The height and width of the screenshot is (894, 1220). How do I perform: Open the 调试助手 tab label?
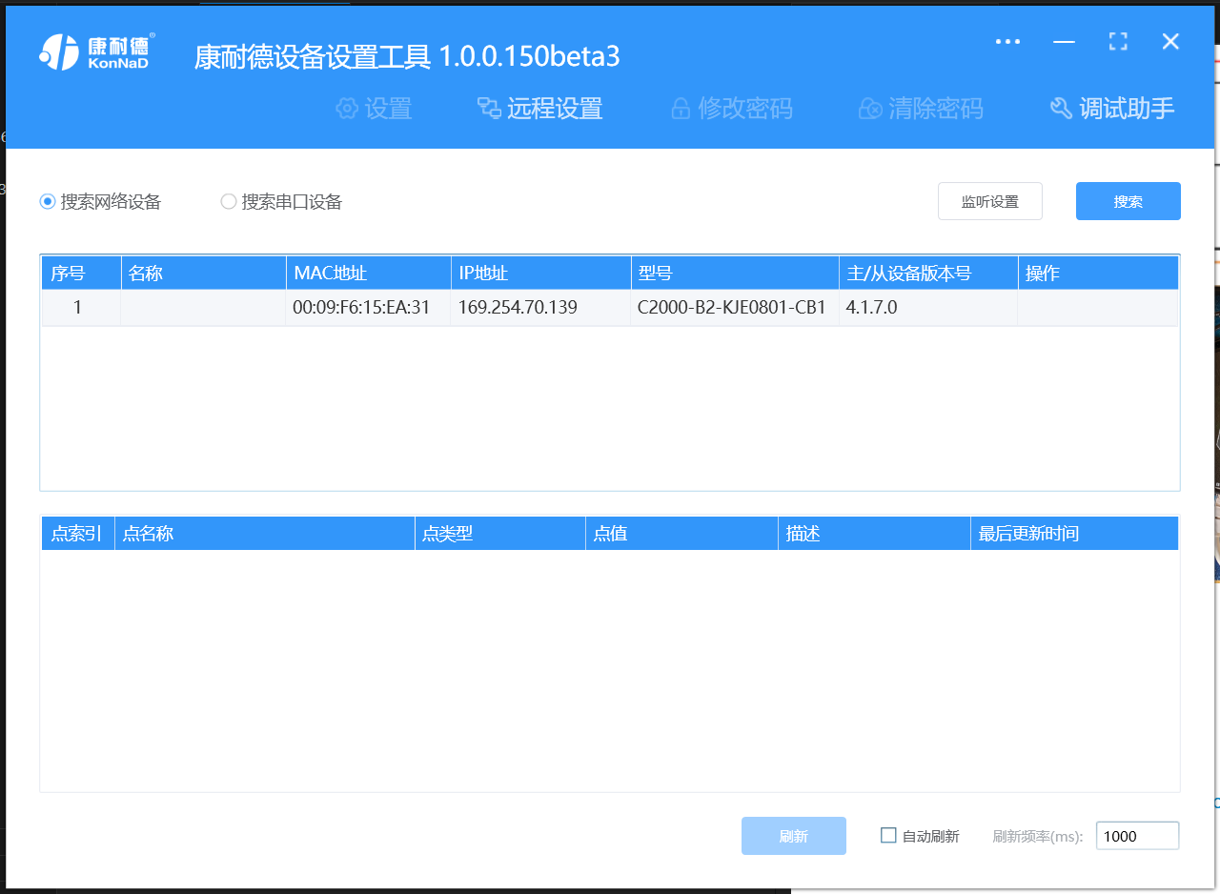[1127, 109]
